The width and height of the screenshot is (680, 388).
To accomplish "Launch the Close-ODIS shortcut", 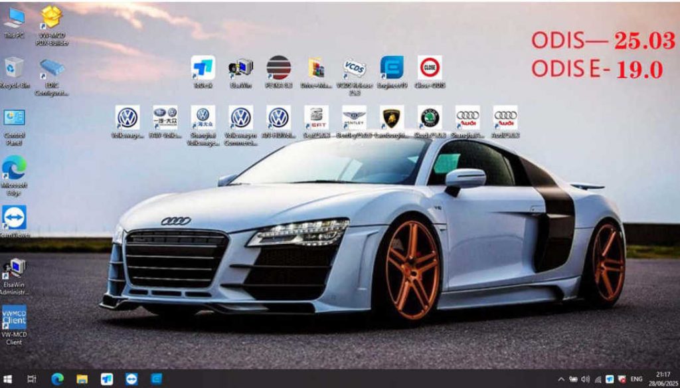I will pos(430,69).
